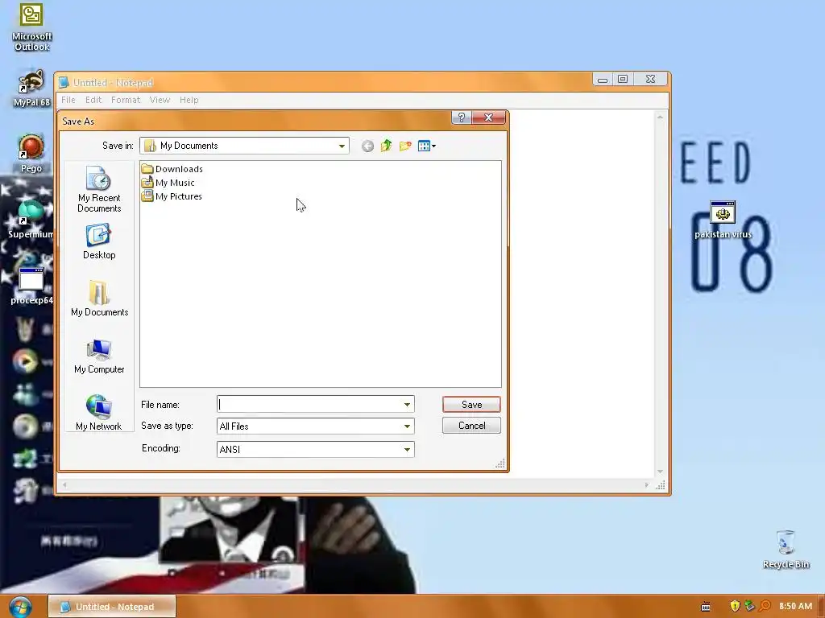The image size is (825, 618).
Task: Click Notepad vertical scrollbar down arrow
Action: 661,472
